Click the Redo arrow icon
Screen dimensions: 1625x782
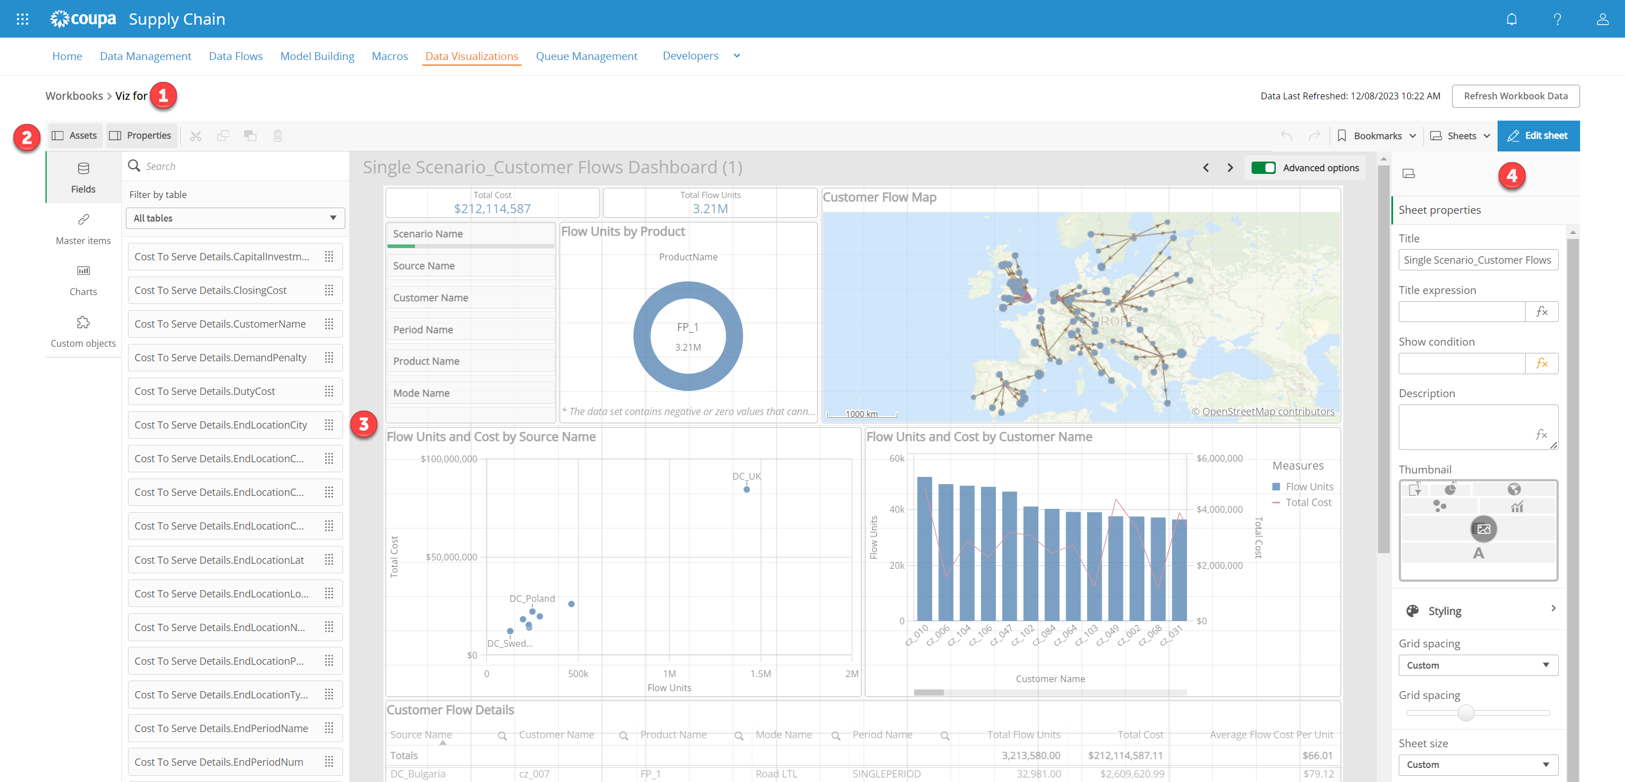(x=1314, y=136)
